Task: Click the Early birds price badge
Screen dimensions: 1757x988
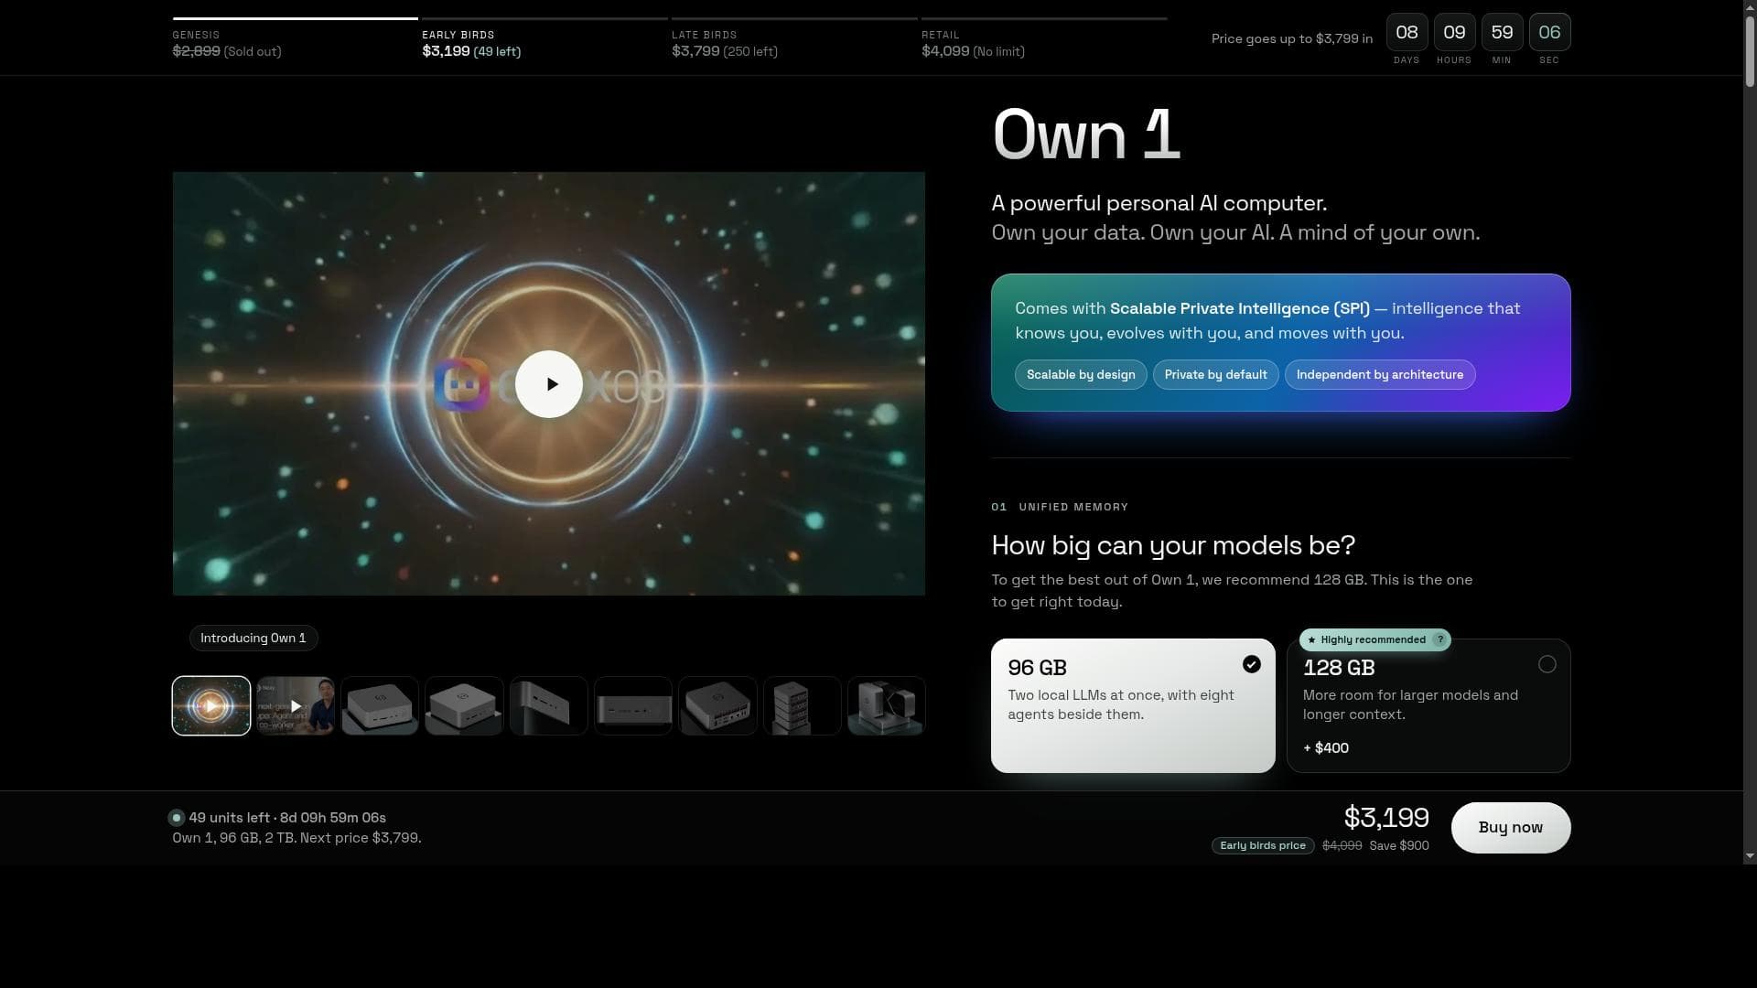Action: tap(1263, 845)
